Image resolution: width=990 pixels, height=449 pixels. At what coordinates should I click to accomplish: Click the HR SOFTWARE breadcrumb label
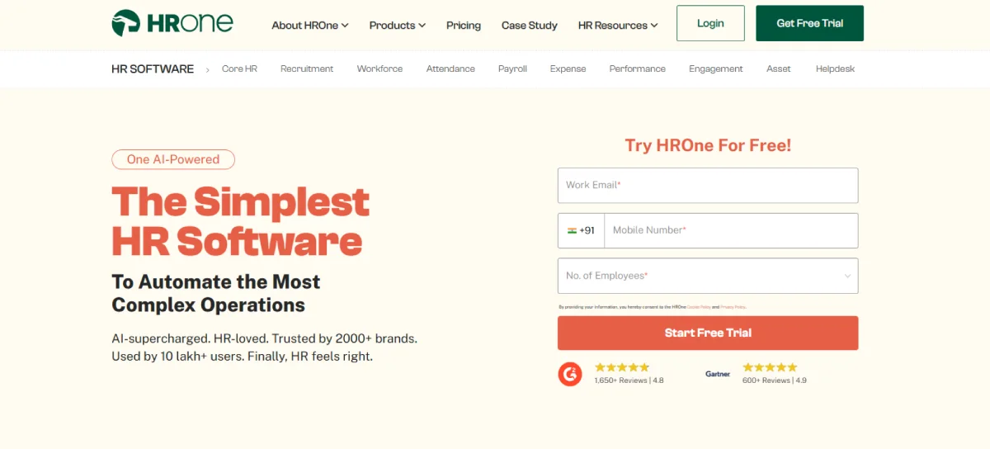tap(153, 69)
